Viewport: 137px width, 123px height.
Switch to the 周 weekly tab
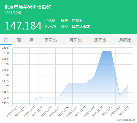(19, 40)
